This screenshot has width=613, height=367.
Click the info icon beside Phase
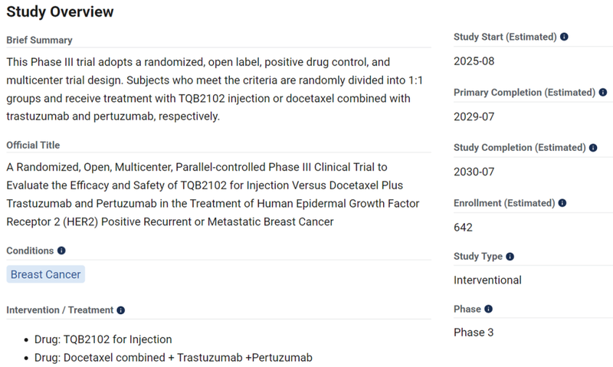tap(488, 309)
